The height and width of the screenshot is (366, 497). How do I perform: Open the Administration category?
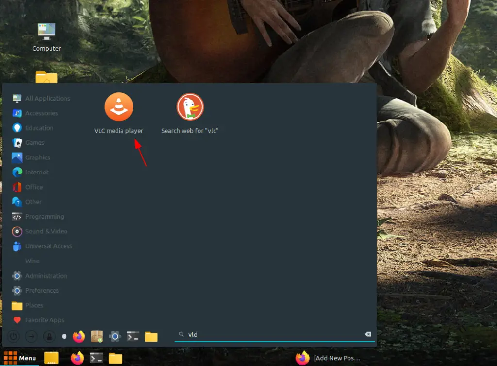point(40,276)
